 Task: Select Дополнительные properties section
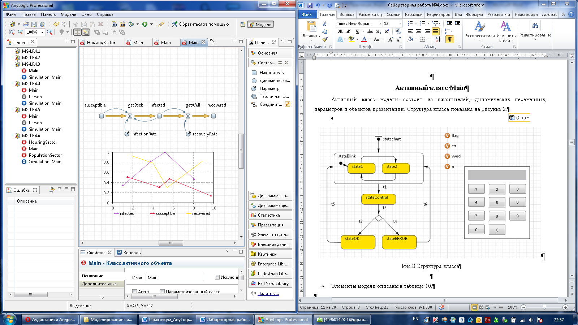[x=102, y=284]
